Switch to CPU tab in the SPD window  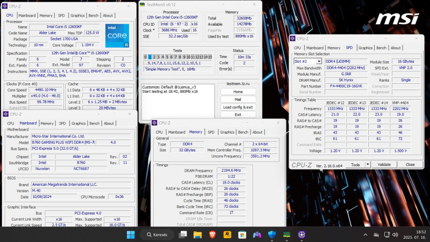click(x=297, y=48)
